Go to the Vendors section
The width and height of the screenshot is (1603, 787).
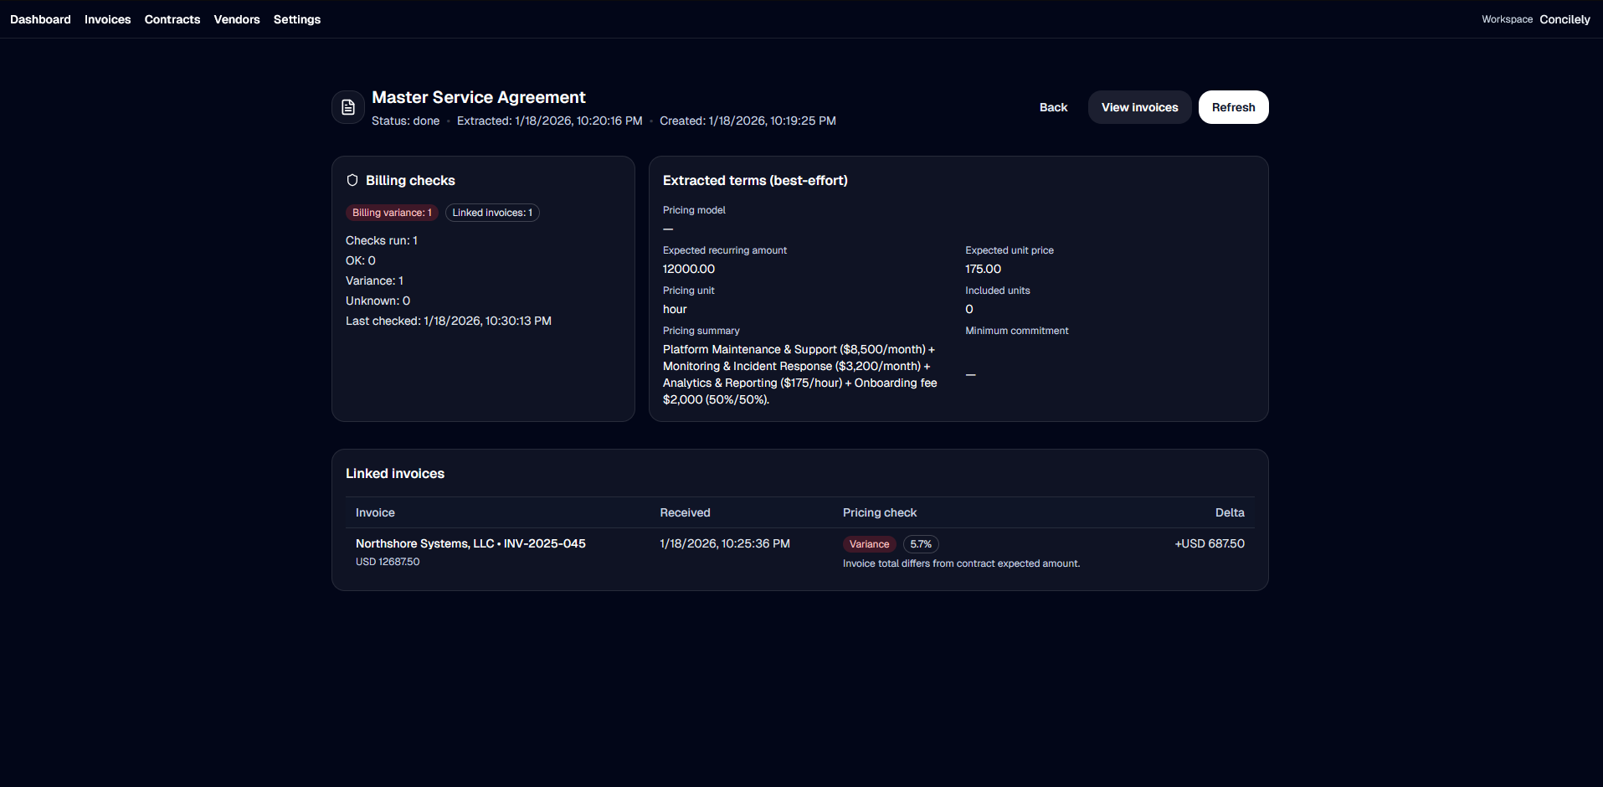pyautogui.click(x=236, y=18)
